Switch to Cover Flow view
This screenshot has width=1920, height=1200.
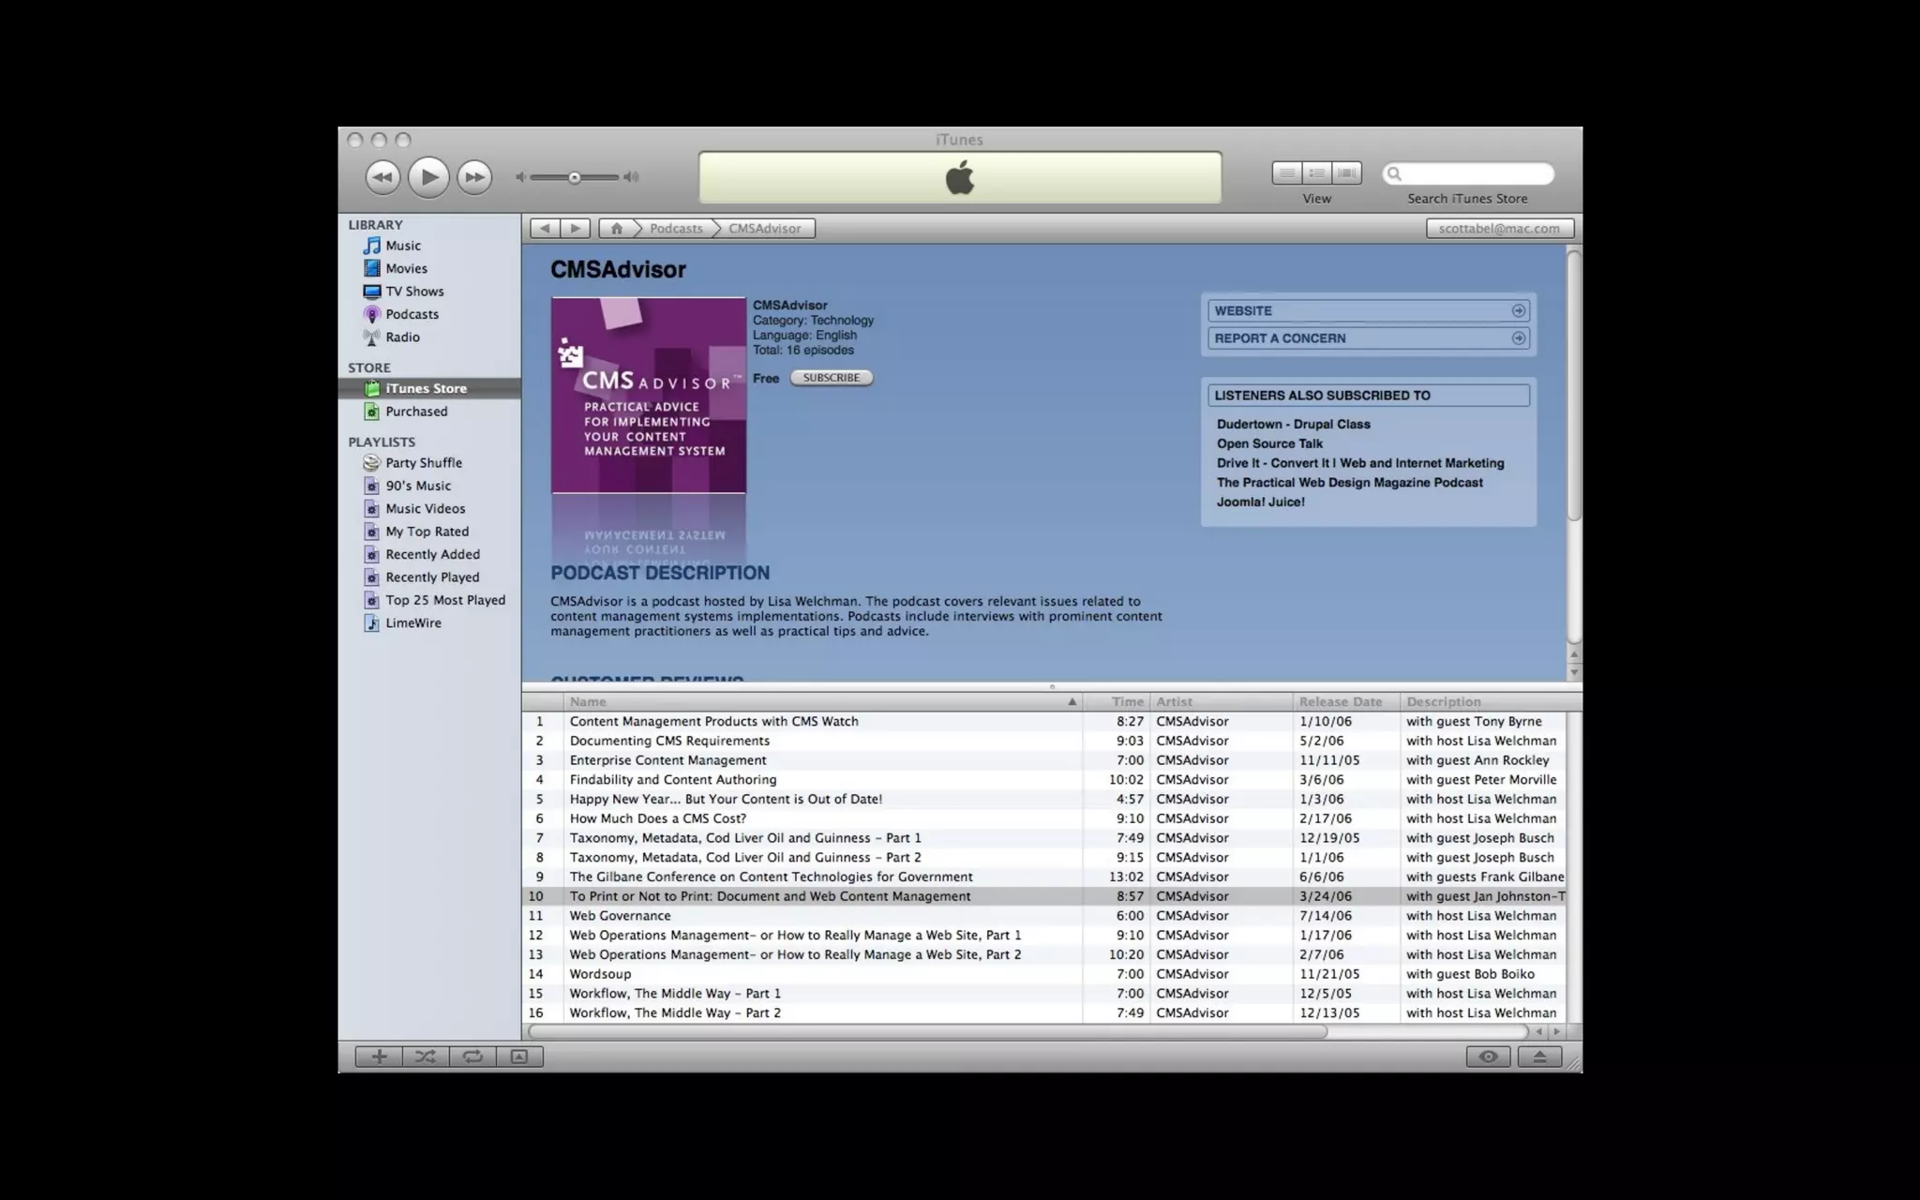point(1346,172)
